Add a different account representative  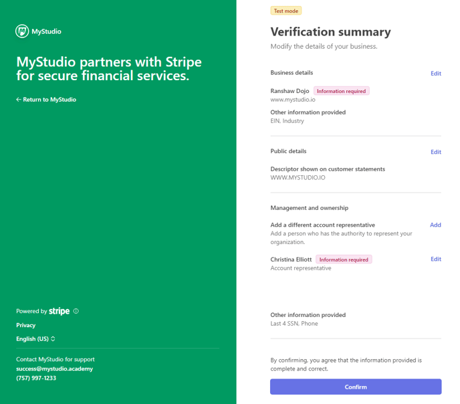[x=435, y=225]
